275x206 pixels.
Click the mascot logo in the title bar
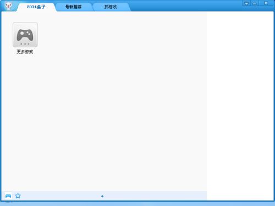pyautogui.click(x=8, y=6)
